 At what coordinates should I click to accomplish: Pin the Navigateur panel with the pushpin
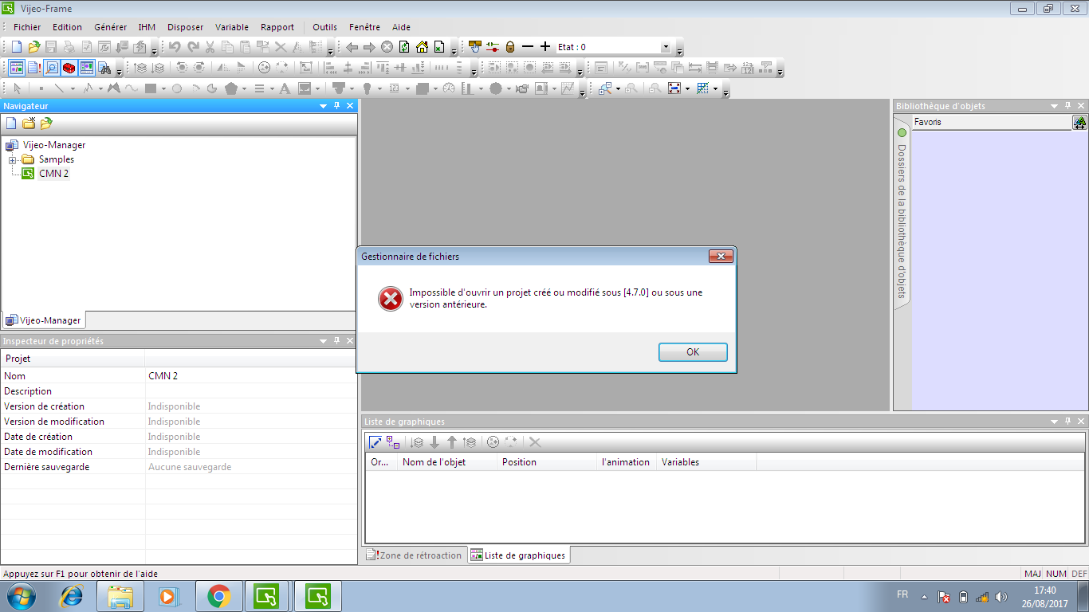tap(336, 106)
